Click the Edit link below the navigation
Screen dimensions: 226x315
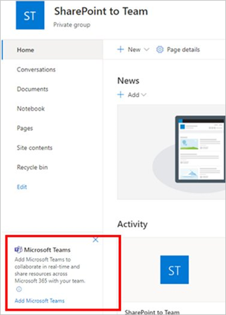[x=22, y=187]
